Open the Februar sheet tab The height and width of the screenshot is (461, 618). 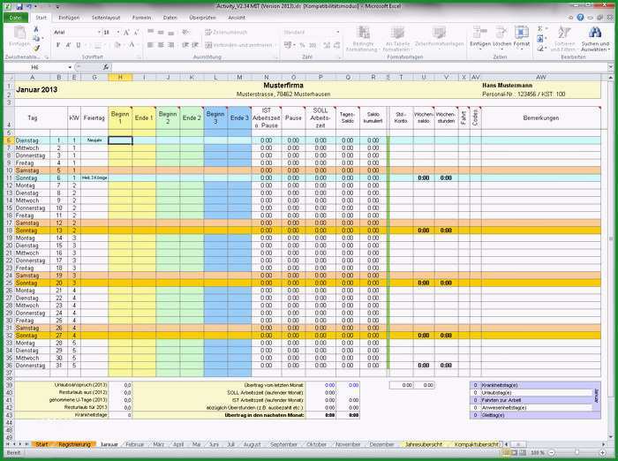134,444
